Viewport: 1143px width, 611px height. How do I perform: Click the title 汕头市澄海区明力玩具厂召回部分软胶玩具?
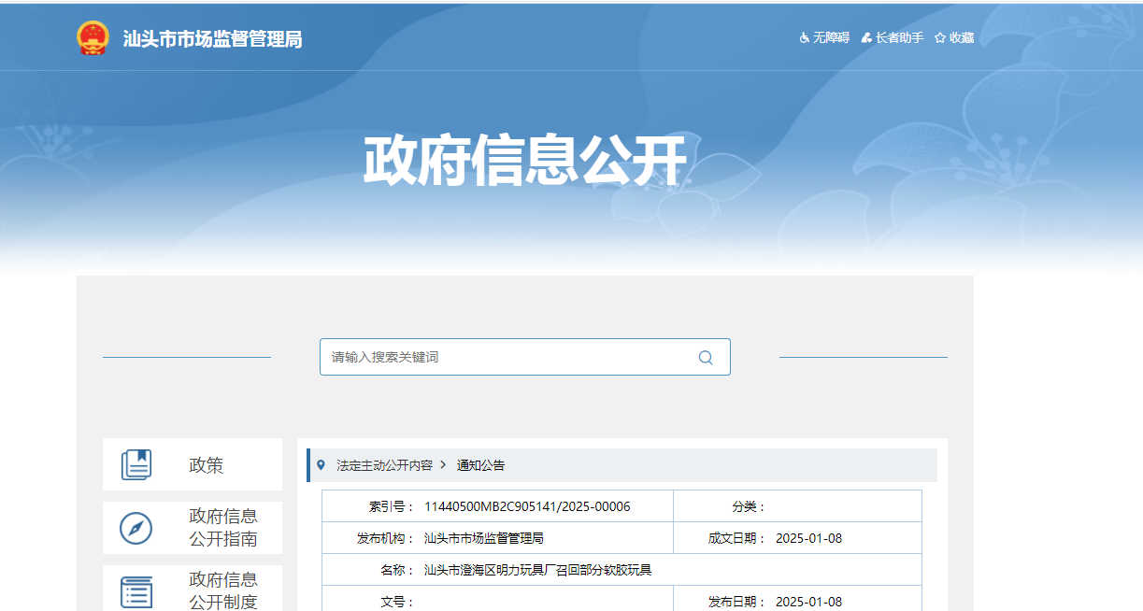(x=537, y=570)
